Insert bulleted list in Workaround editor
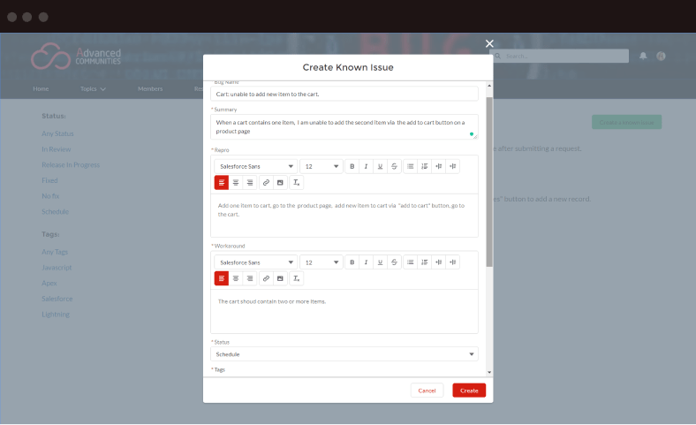This screenshot has width=696, height=425. (x=410, y=262)
